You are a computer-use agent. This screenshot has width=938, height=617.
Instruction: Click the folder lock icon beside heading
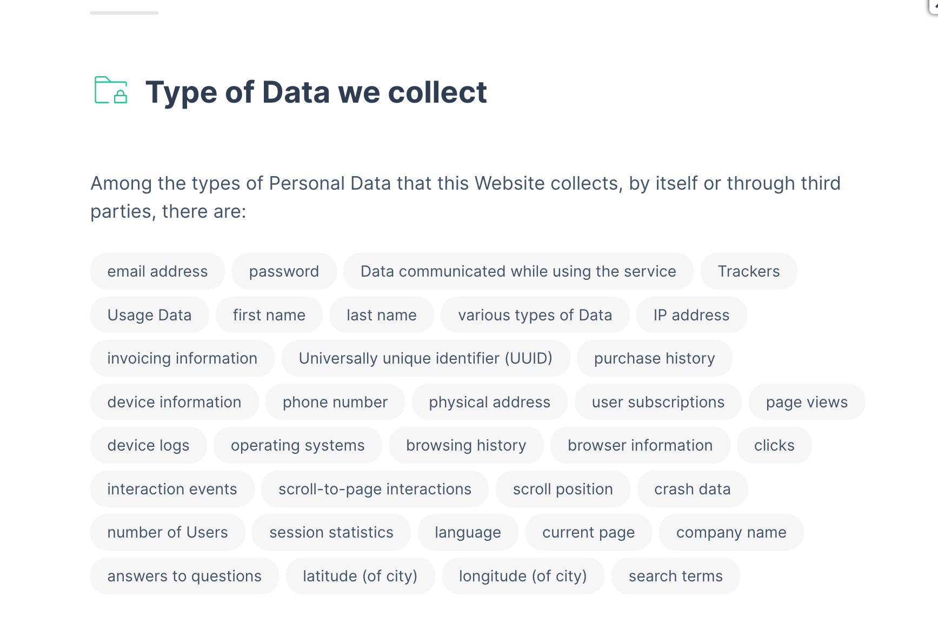pos(111,90)
